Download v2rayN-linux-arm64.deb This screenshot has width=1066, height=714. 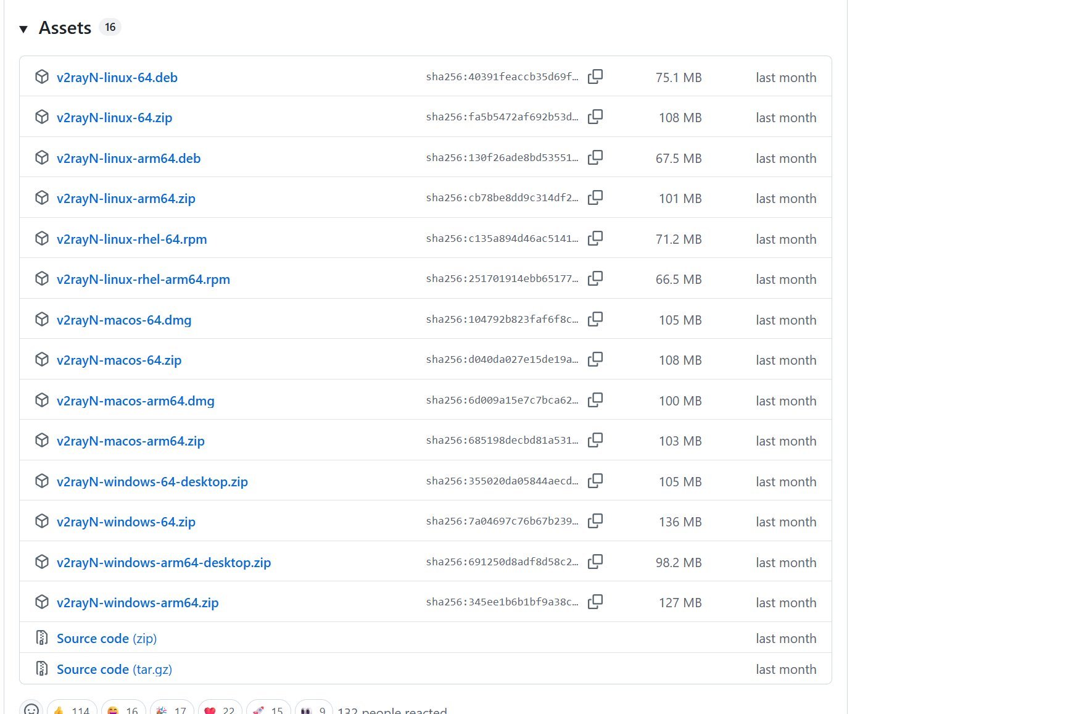coord(129,159)
